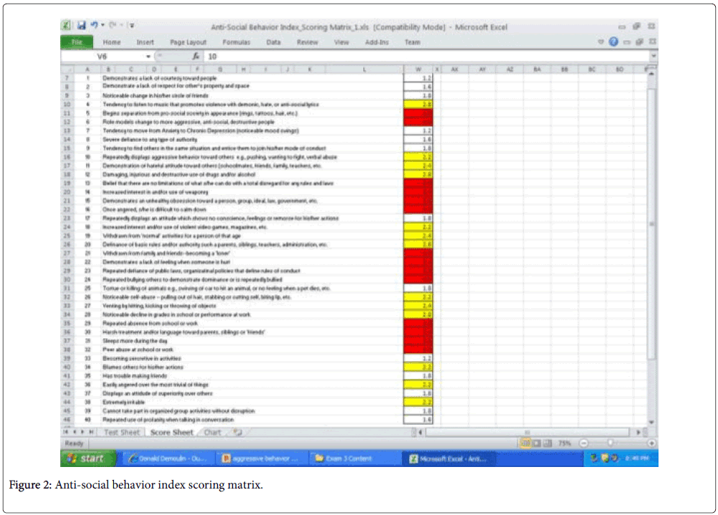Click zoom out minus button
This screenshot has height=515, width=718.
pos(583,443)
